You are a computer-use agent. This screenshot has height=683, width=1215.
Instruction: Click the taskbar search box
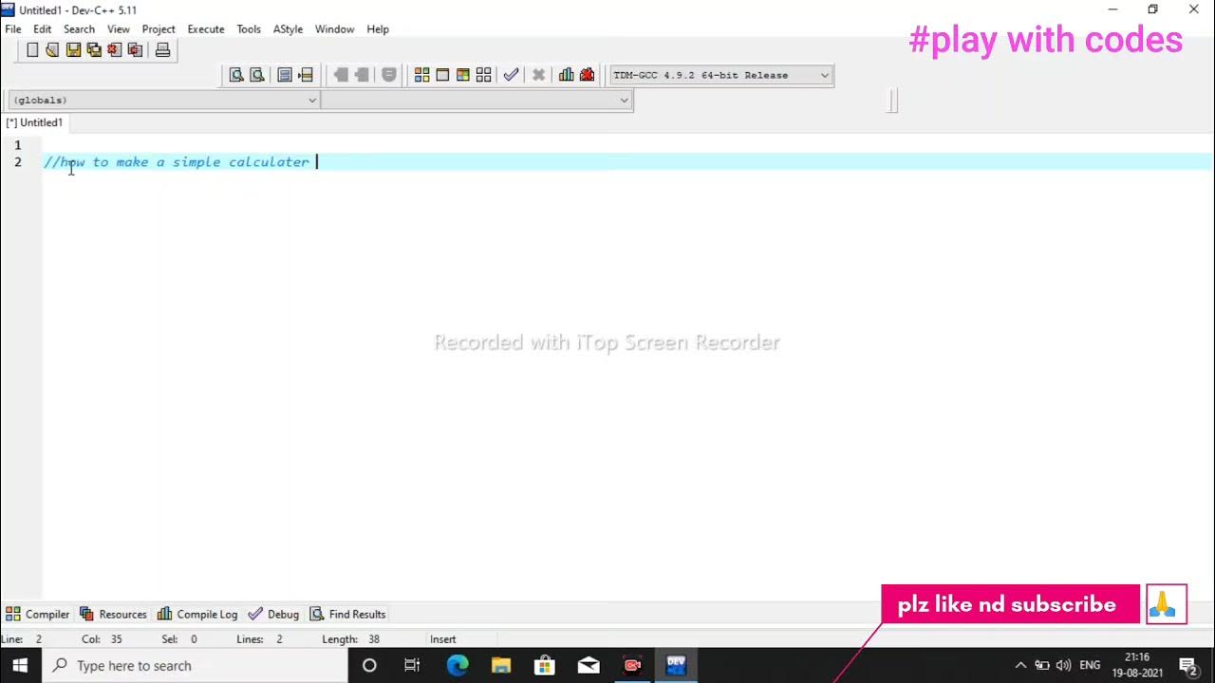point(195,665)
